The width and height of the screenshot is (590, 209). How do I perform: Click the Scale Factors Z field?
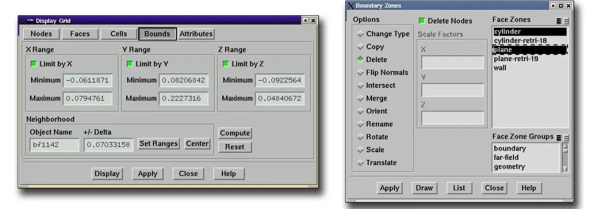453,118
